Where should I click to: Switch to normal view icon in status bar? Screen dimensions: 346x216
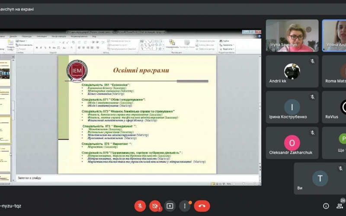[x=214, y=184]
